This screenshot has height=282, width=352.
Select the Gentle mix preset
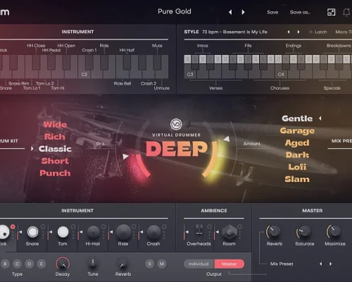click(x=297, y=118)
